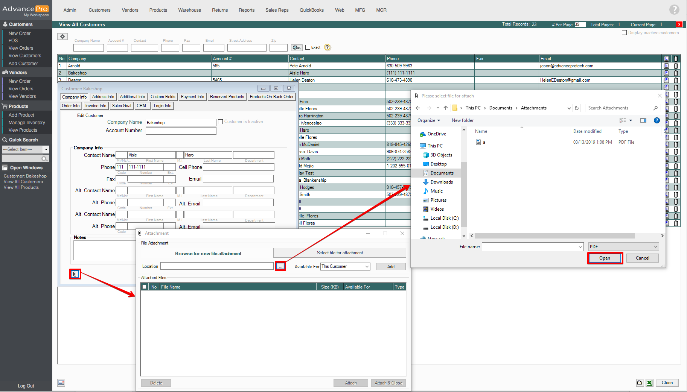Switch to the Address Info tab

(103, 97)
